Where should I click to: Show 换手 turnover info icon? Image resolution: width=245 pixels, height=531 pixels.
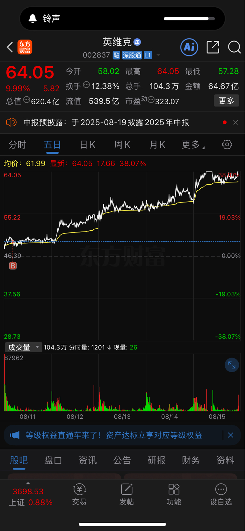pyautogui.click(x=86, y=85)
